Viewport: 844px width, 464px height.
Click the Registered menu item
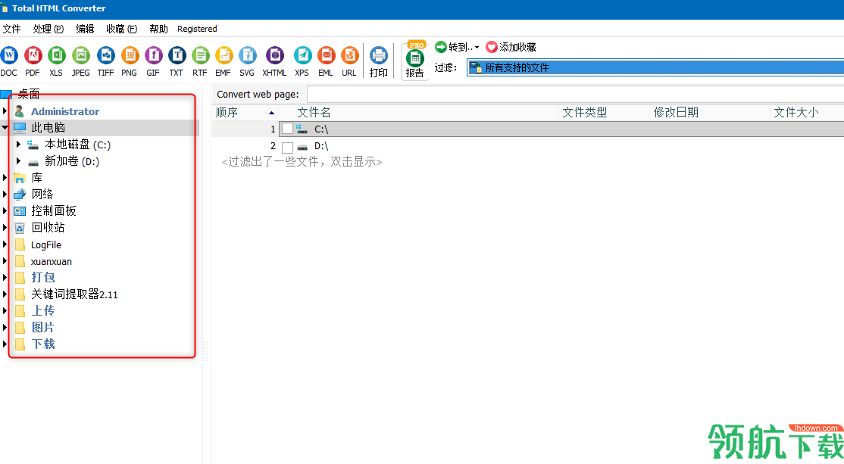point(197,29)
